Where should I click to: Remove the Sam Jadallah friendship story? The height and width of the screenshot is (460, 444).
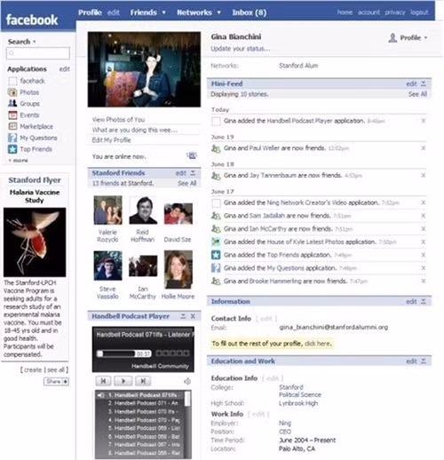click(424, 216)
